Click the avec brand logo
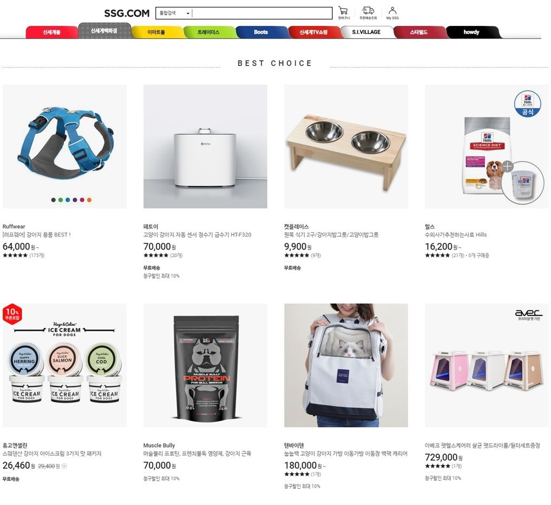551x505 pixels. [528, 314]
